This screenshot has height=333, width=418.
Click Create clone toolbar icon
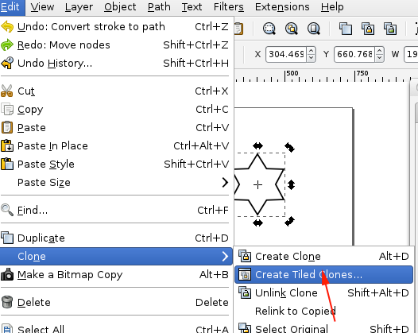coord(368,29)
